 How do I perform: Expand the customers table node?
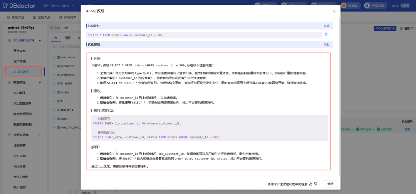coord(54,66)
